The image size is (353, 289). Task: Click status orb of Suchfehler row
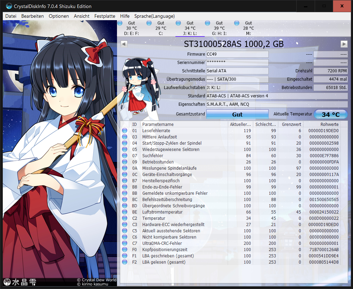[x=125, y=156]
